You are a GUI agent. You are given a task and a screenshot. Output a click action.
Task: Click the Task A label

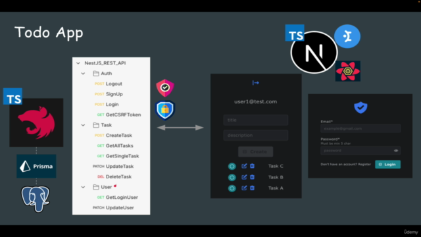(276, 188)
